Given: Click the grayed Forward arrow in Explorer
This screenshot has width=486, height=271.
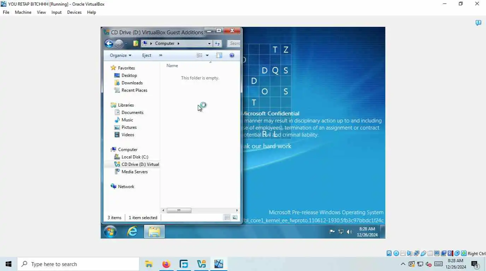Looking at the screenshot, I should click(x=119, y=43).
